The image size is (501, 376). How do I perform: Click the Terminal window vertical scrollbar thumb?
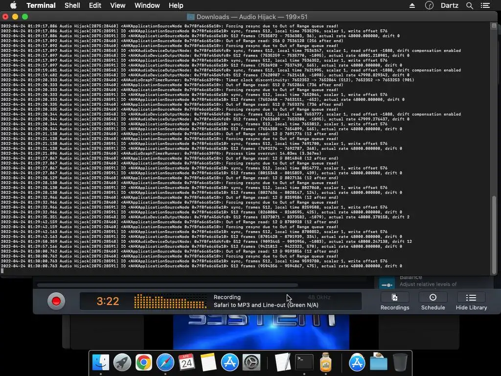(x=494, y=235)
